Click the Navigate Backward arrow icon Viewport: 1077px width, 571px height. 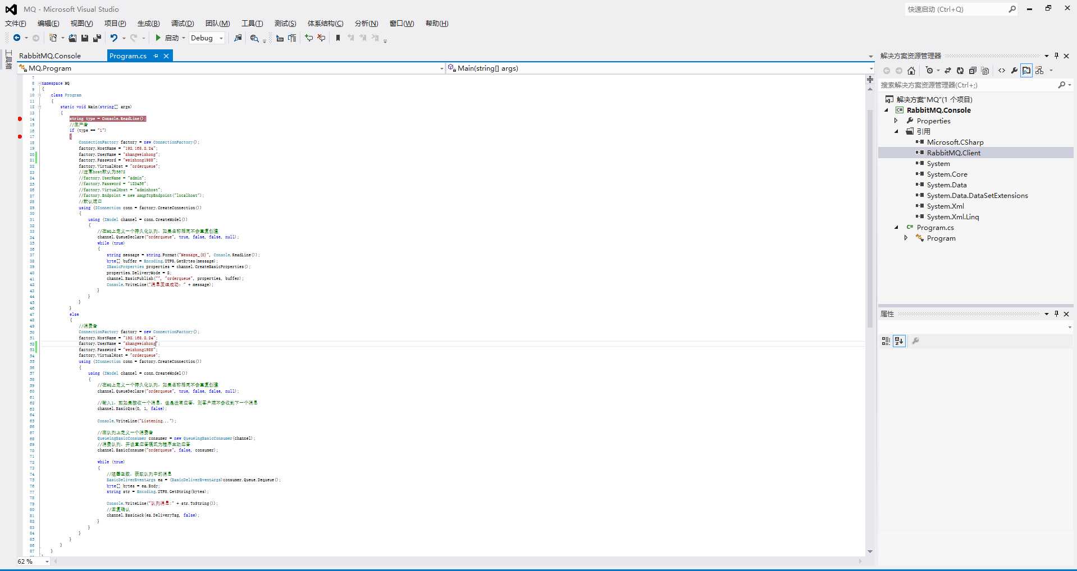pos(17,38)
